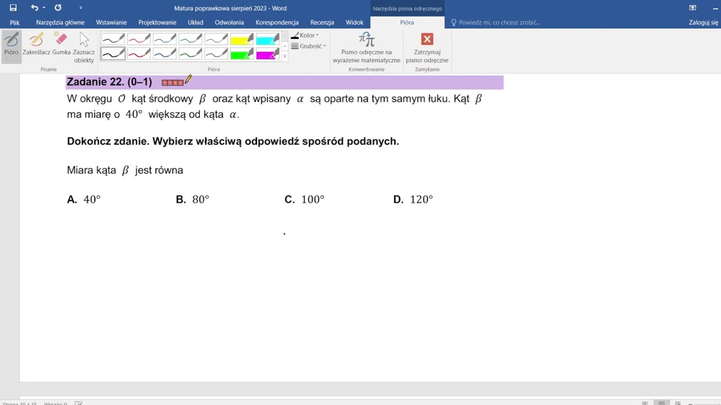Pick the red pen in the second gallery row
Image resolution: width=721 pixels, height=405 pixels.
pyautogui.click(x=139, y=54)
